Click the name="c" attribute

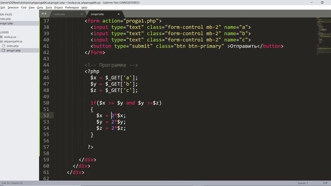pyautogui.click(x=236, y=40)
